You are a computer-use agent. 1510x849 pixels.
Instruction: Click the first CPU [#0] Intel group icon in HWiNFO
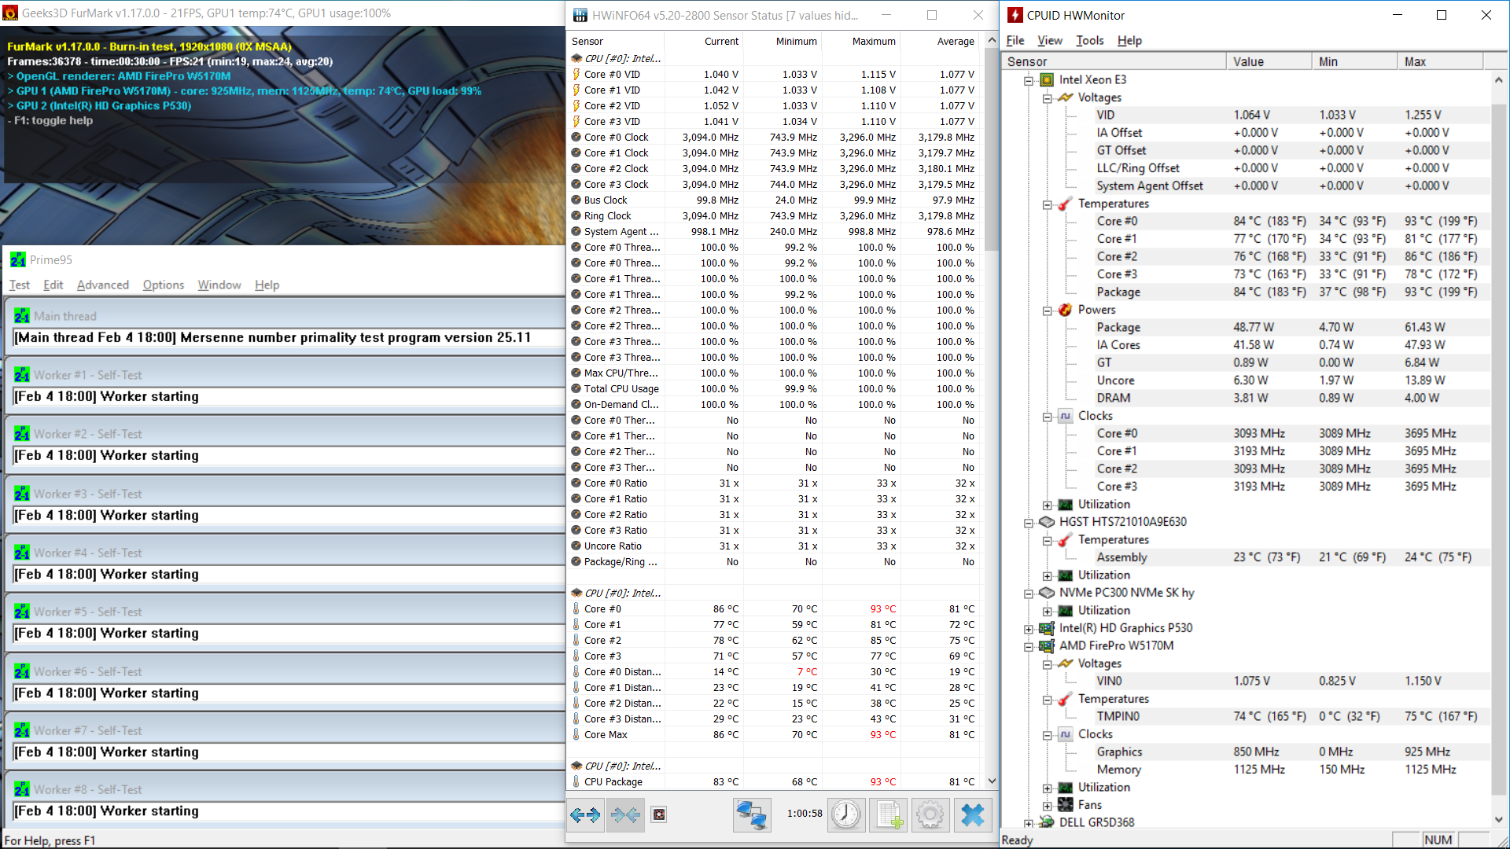coord(576,58)
